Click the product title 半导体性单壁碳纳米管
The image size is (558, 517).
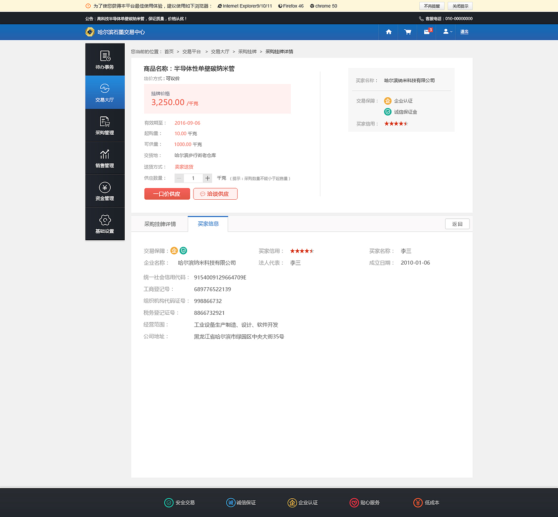[204, 68]
